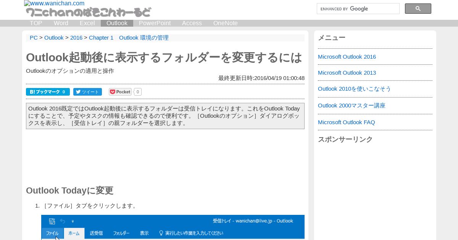This screenshot has width=458, height=240.
Task: Open Outlook 2010を使いこなそう link
Action: pos(355,89)
